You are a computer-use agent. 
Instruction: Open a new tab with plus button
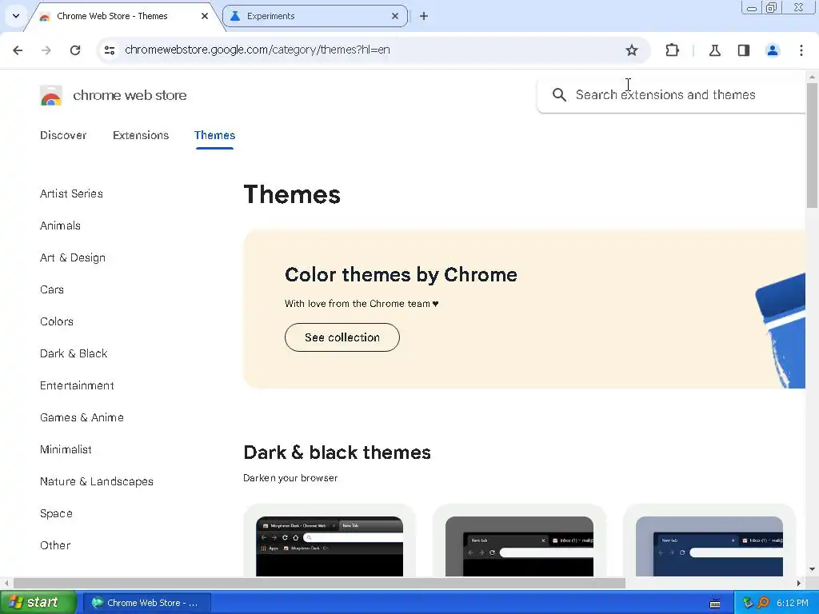click(424, 16)
